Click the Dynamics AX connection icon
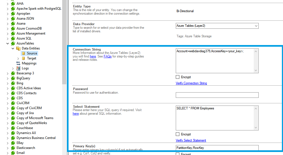 13,133
